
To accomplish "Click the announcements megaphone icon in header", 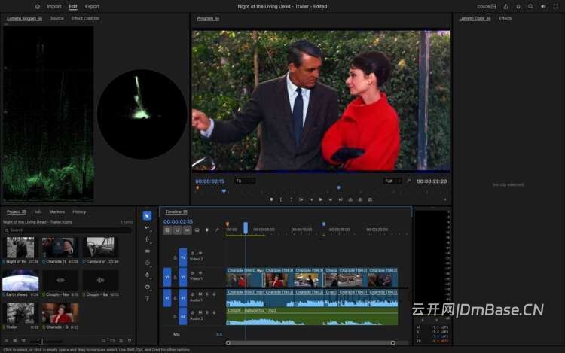I will click(543, 6).
